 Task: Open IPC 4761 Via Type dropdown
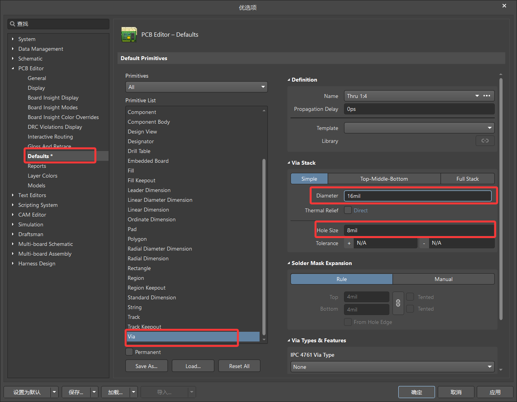point(392,367)
